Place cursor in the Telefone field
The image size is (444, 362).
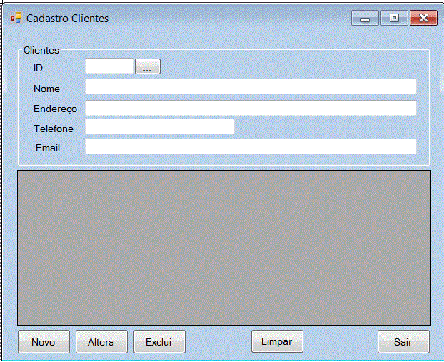(160, 127)
